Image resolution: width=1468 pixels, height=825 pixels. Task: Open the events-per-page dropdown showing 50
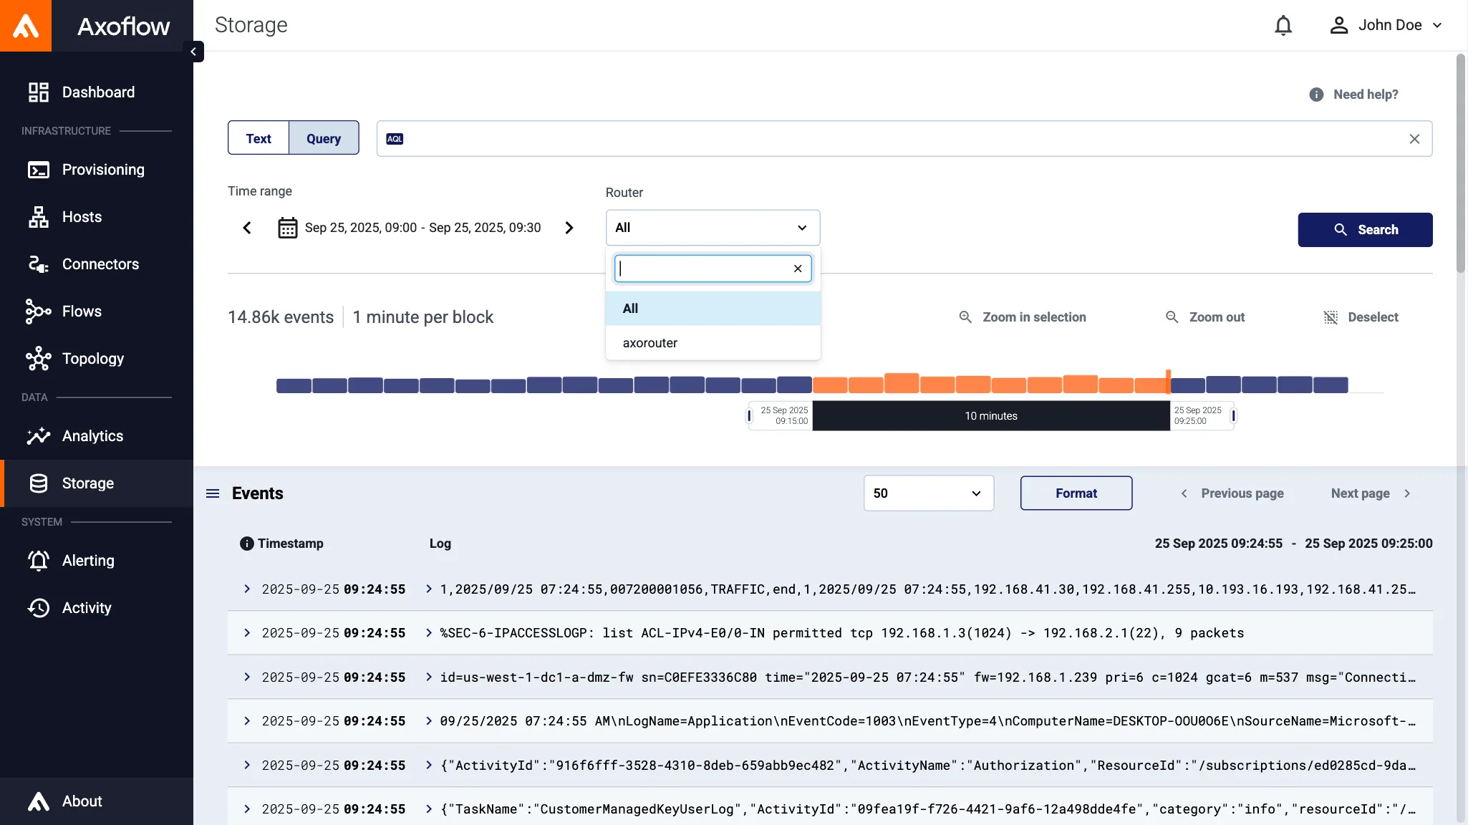point(928,493)
